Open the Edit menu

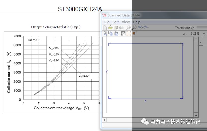(116, 22)
